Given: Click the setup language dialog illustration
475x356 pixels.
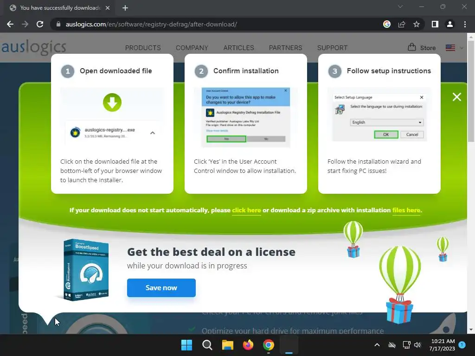Looking at the screenshot, I should coord(379,117).
